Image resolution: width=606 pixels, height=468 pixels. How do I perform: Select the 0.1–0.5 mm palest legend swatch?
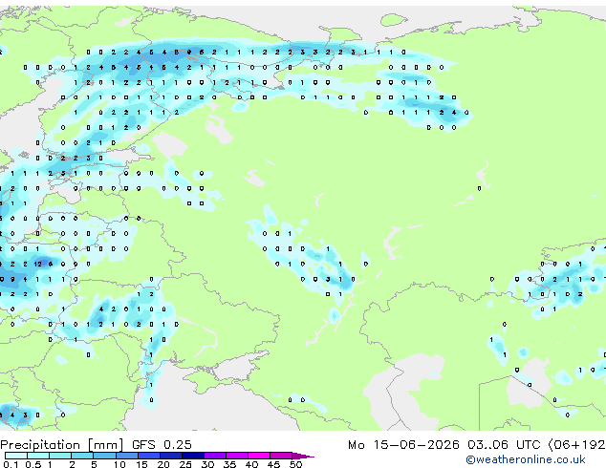tap(16, 456)
